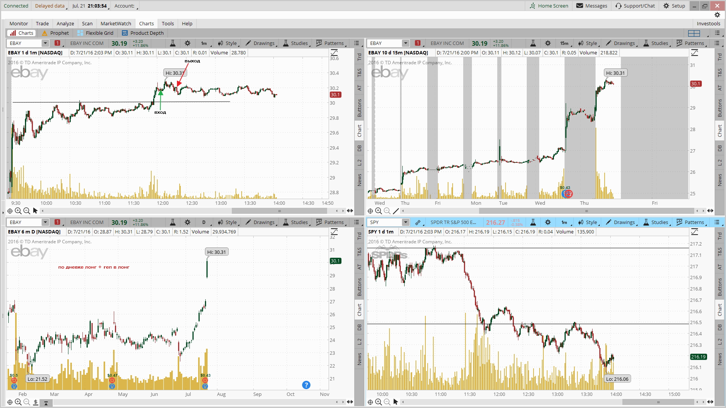Click the earnings phone icon on top-right chart
Viewport: 726px width, 408px height.
coord(568,194)
